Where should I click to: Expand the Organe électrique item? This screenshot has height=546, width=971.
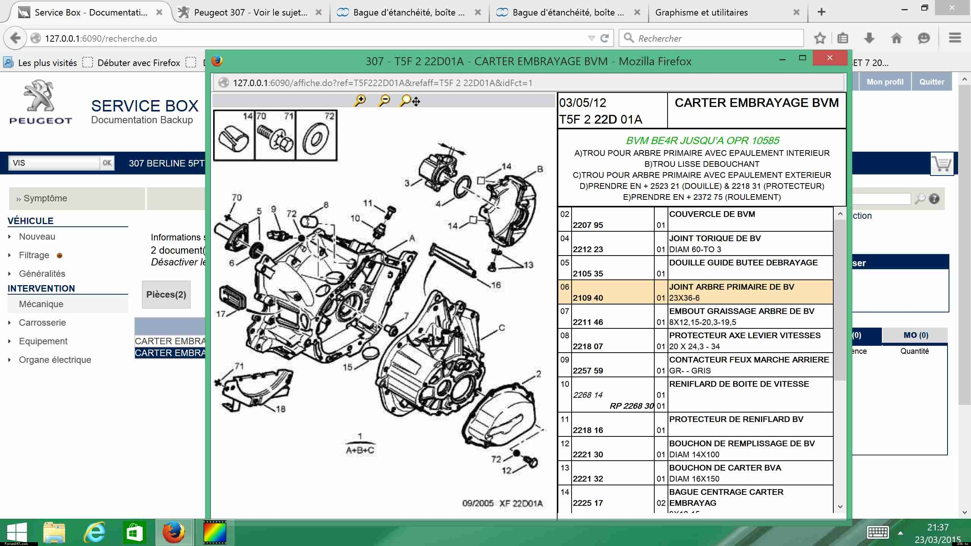coord(9,360)
